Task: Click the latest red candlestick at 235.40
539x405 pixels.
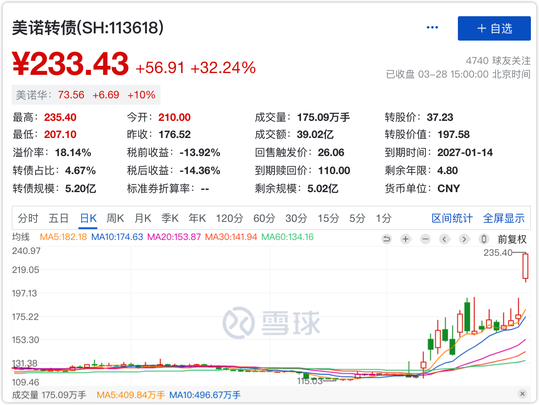Action: (525, 266)
